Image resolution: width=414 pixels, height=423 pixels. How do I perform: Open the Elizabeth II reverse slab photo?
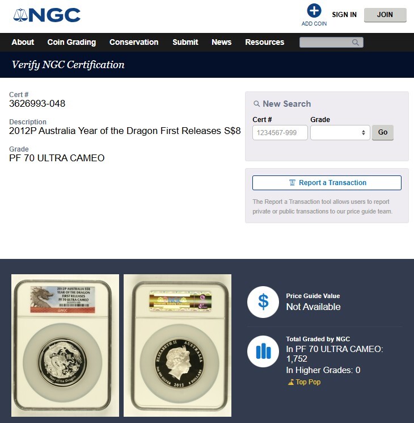pos(178,345)
